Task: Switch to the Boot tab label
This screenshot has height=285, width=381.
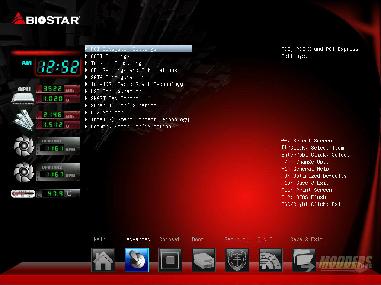Action: click(x=198, y=239)
